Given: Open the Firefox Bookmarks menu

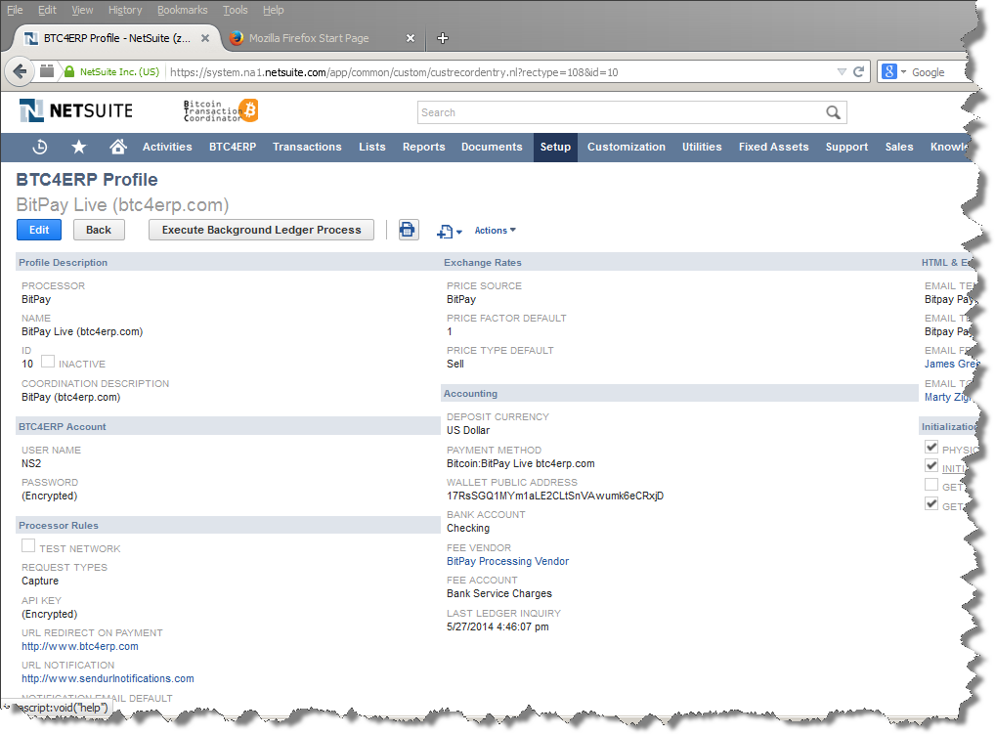Looking at the screenshot, I should click(x=182, y=10).
